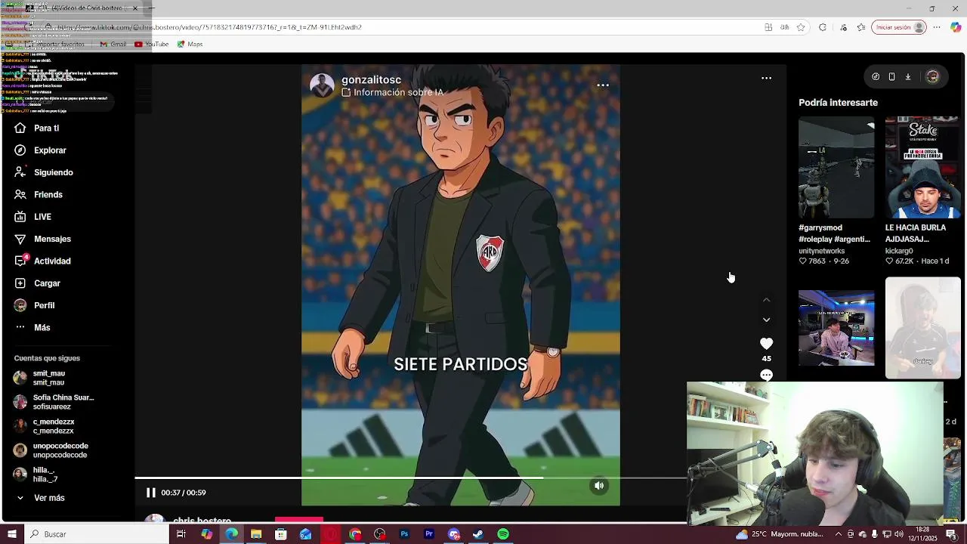Mute the video with speaker icon
This screenshot has height=544, width=967.
[x=599, y=486]
